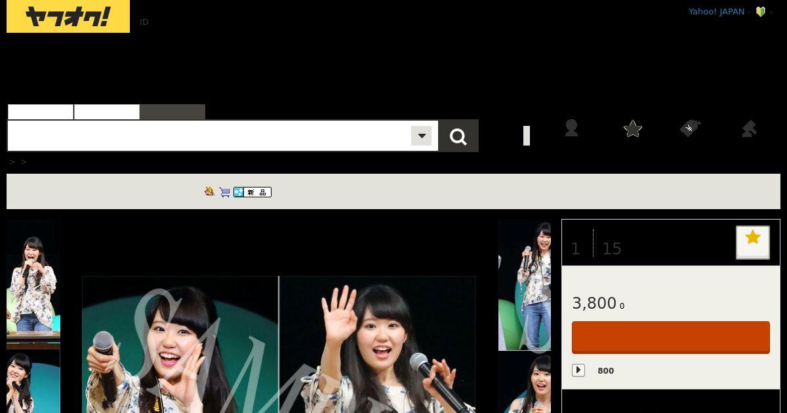
Task: Click the yen price tag icon
Action: pos(691,128)
